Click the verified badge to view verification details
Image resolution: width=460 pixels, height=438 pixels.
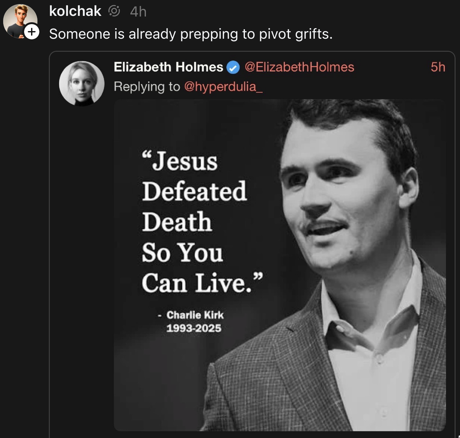pyautogui.click(x=233, y=67)
